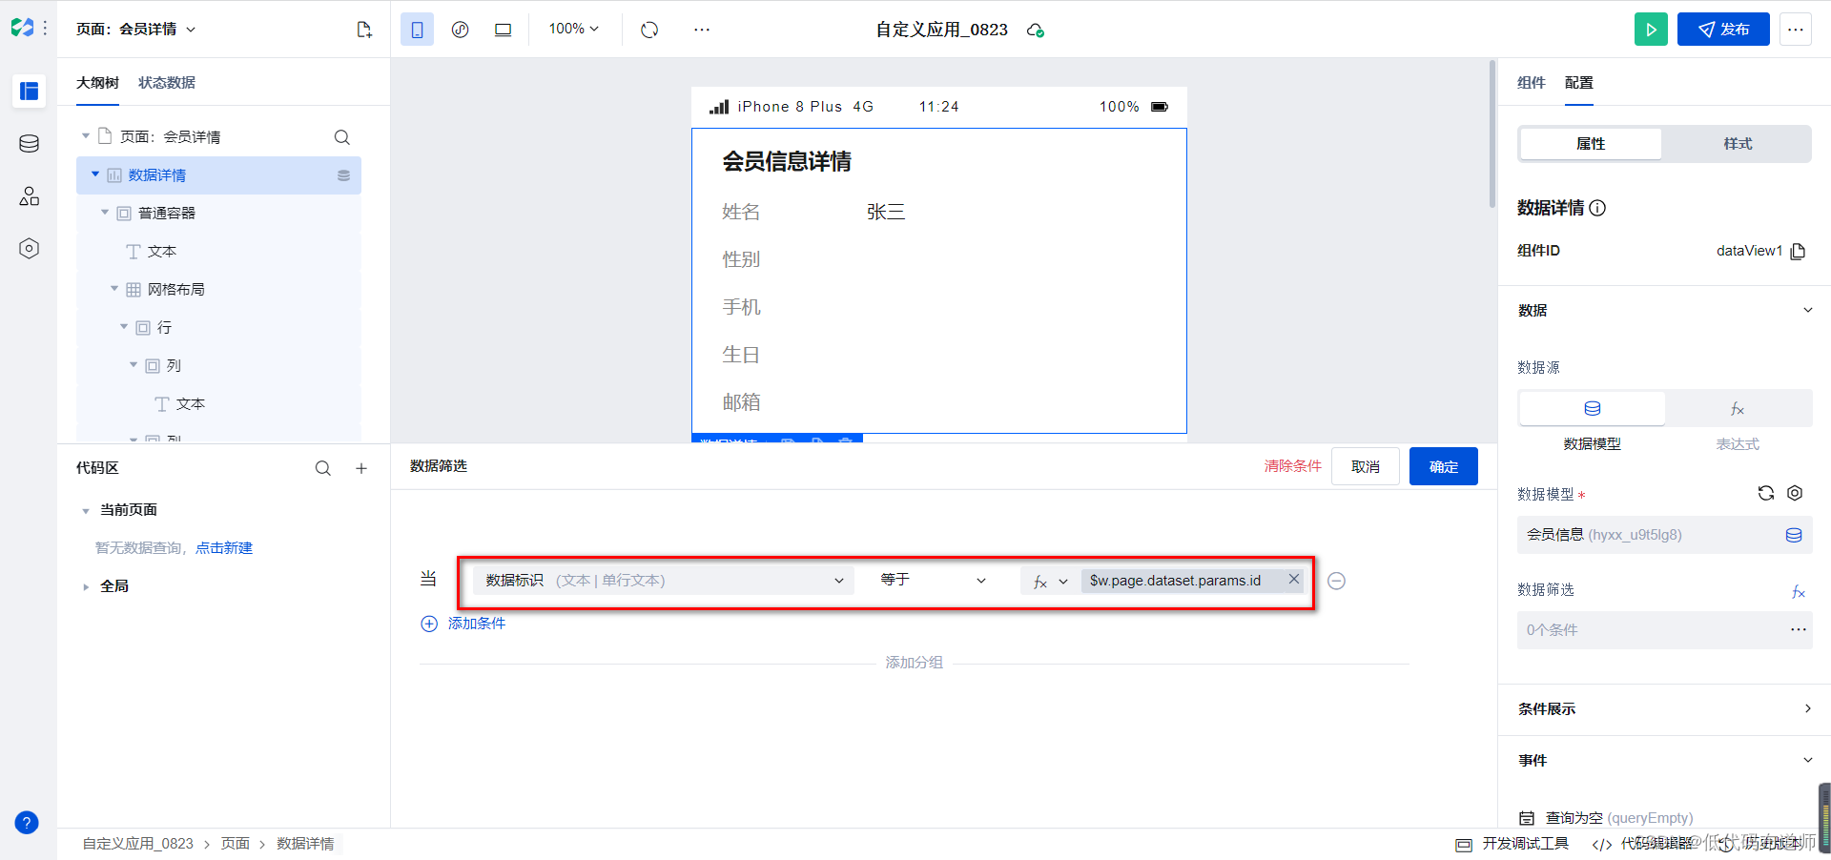
Task: Open the 100% zoom level dropdown
Action: [573, 29]
